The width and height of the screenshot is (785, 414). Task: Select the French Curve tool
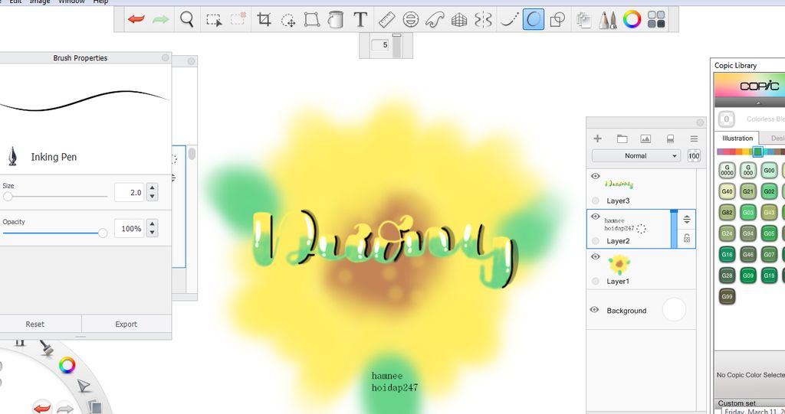[x=435, y=20]
